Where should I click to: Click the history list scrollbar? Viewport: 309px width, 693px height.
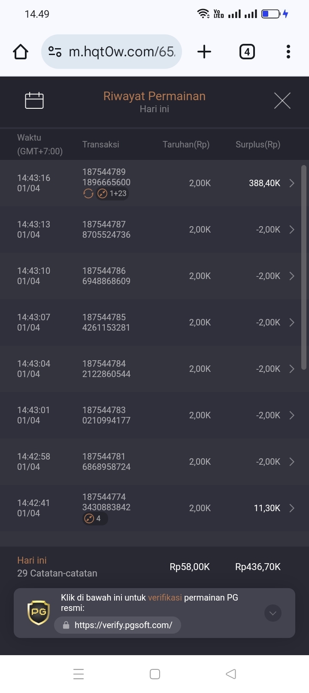pyautogui.click(x=304, y=267)
